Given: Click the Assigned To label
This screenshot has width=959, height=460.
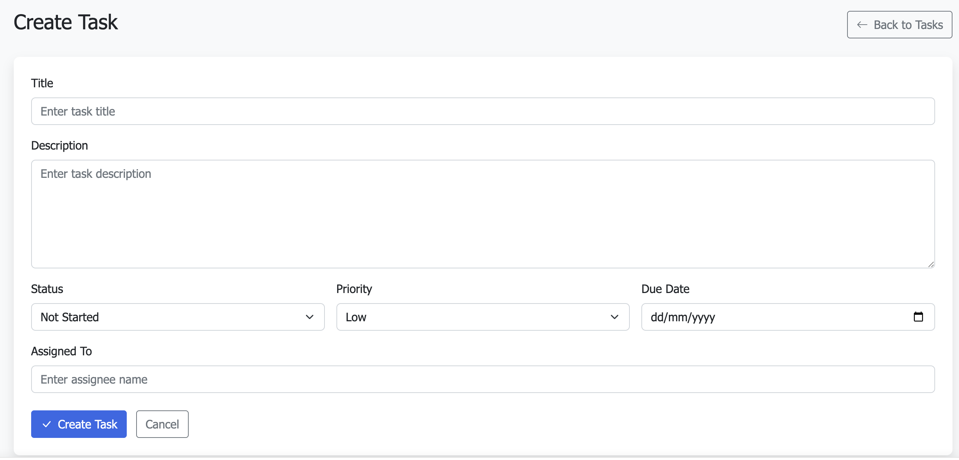Looking at the screenshot, I should coord(62,351).
